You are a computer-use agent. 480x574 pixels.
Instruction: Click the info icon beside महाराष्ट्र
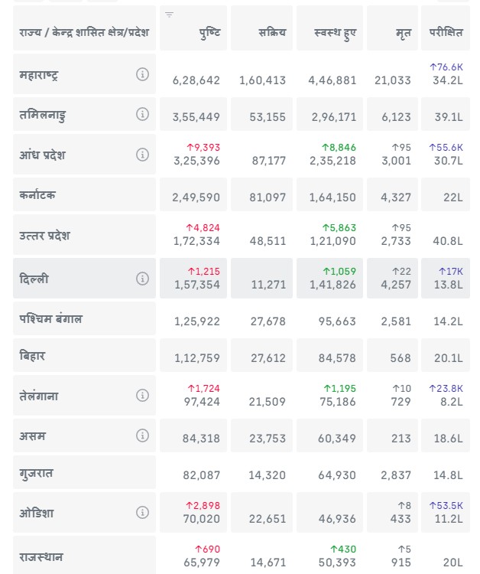(142, 74)
